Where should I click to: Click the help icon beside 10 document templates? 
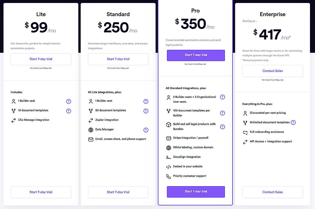click(x=69, y=111)
